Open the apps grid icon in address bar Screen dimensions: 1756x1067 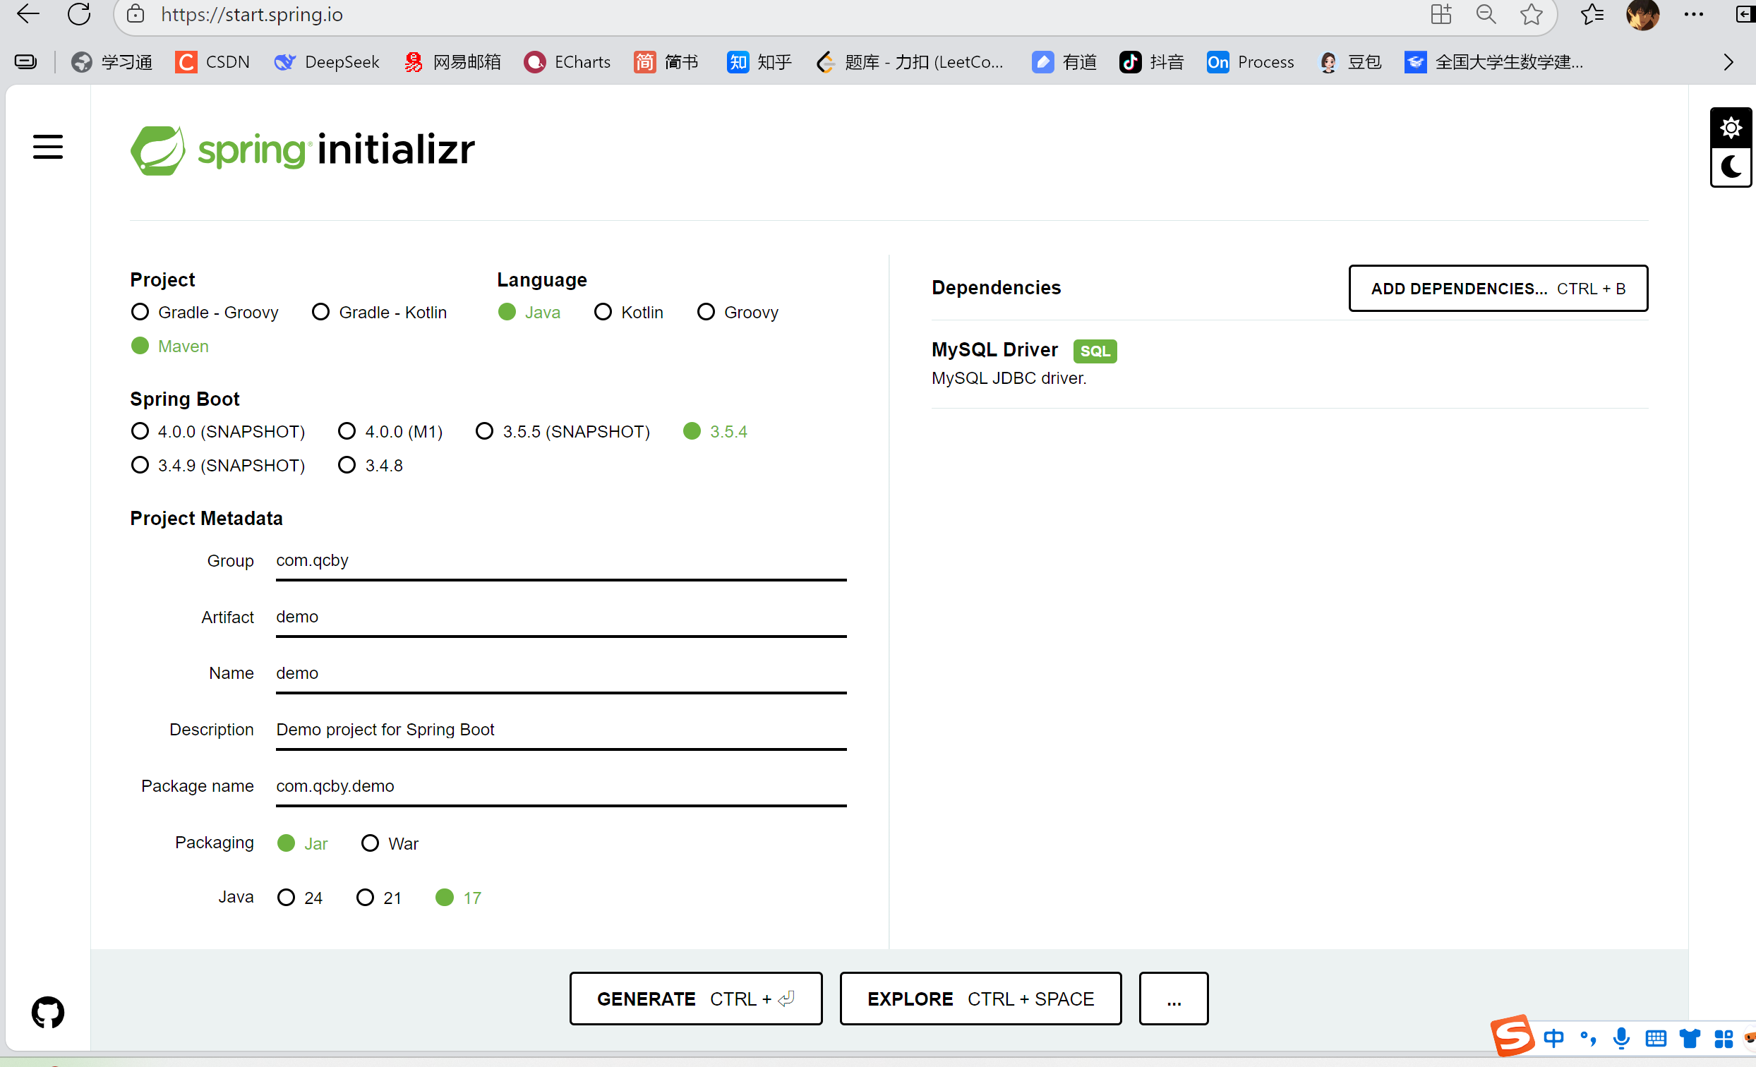[x=1441, y=14]
